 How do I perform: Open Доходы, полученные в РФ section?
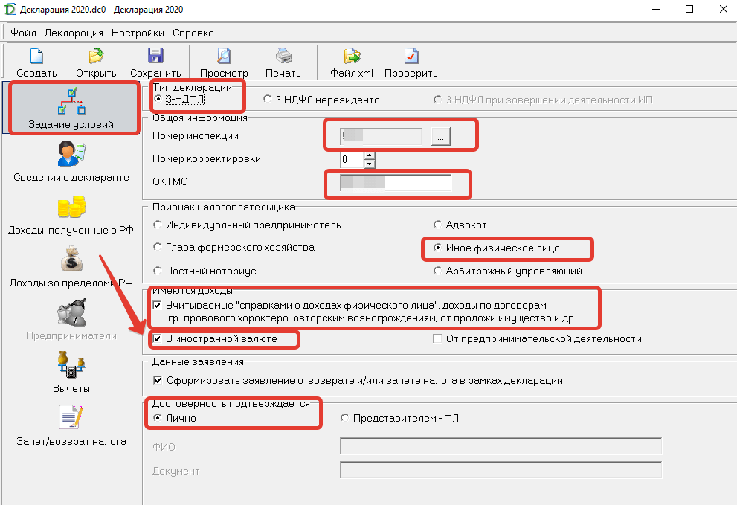tap(71, 214)
